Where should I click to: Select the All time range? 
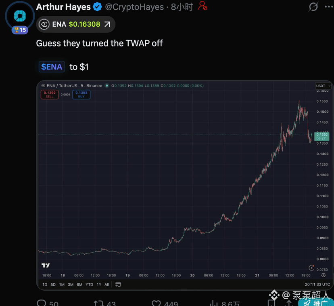click(107, 285)
